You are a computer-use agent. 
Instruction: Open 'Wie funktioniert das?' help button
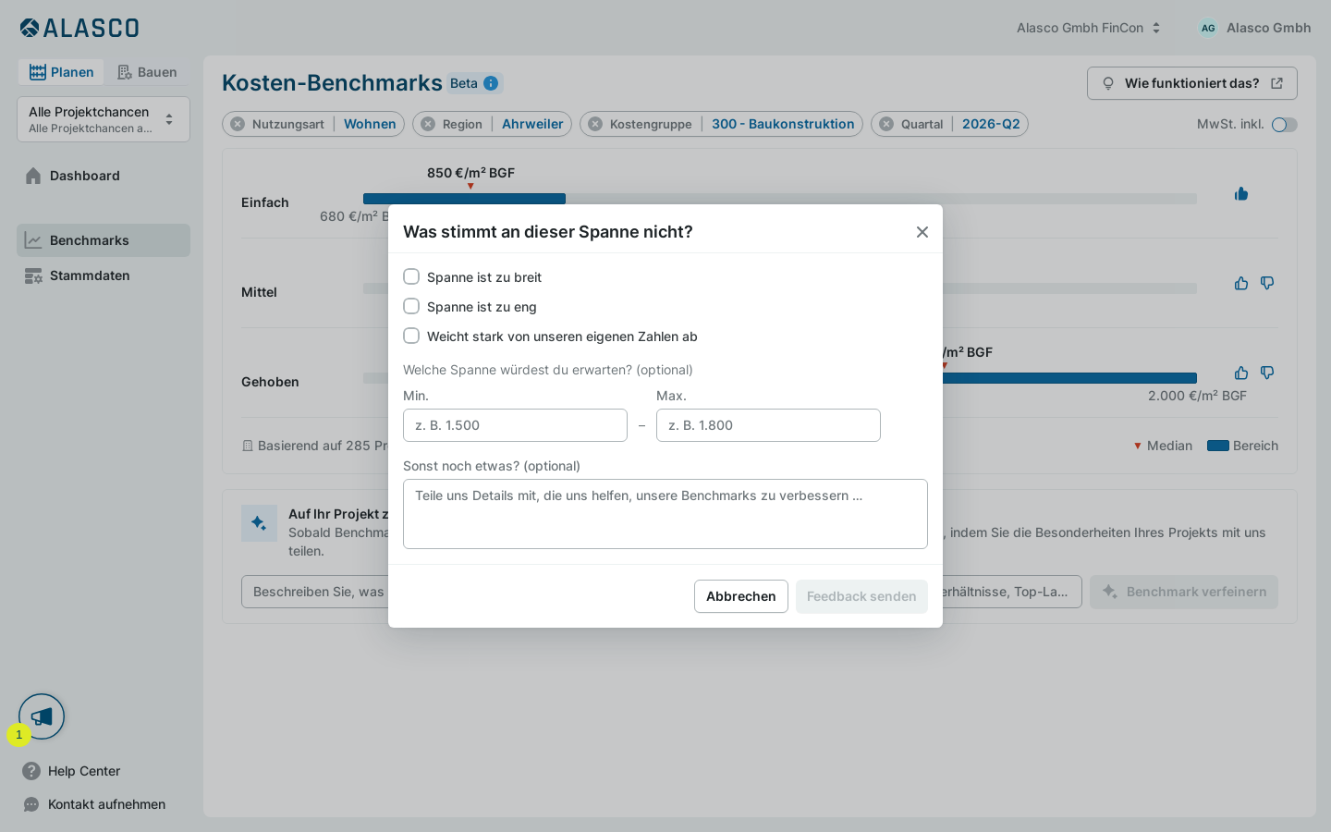point(1192,83)
